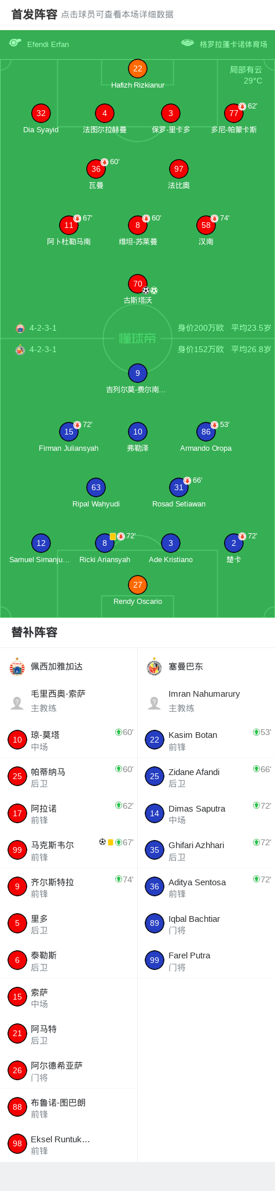Open substitute 琼-莫塔 number 10 row
This screenshot has height=1191, width=275.
coord(69,740)
